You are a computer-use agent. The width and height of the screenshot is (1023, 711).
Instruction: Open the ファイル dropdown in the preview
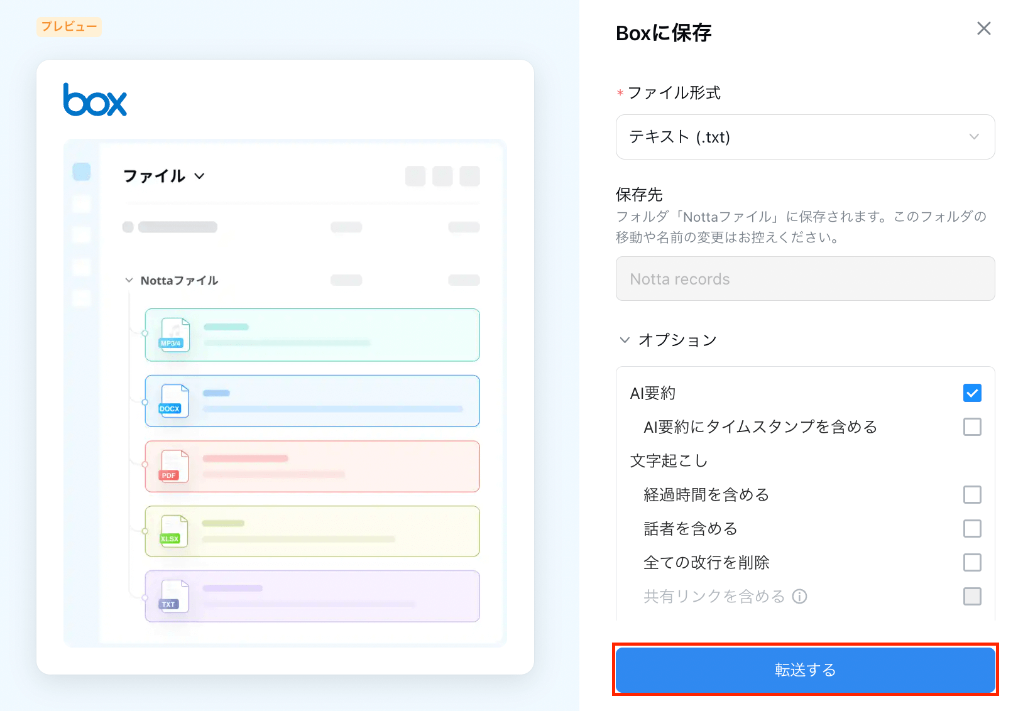[x=199, y=176]
